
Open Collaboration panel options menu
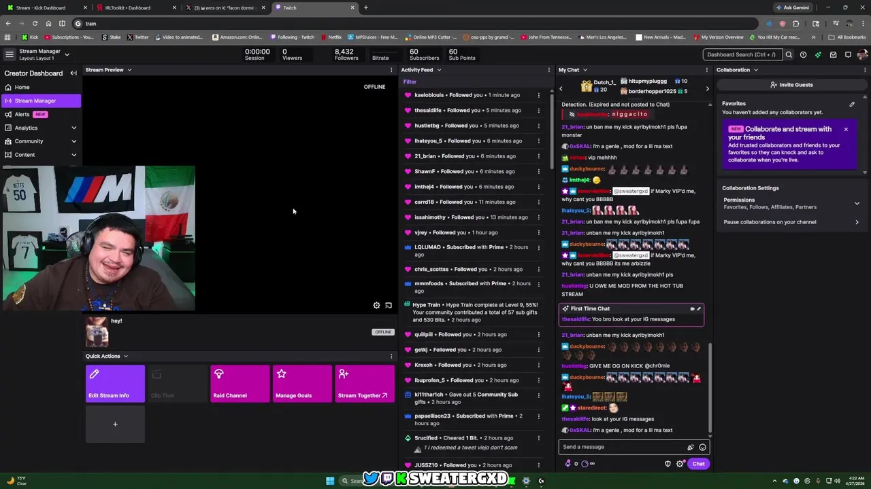(865, 70)
